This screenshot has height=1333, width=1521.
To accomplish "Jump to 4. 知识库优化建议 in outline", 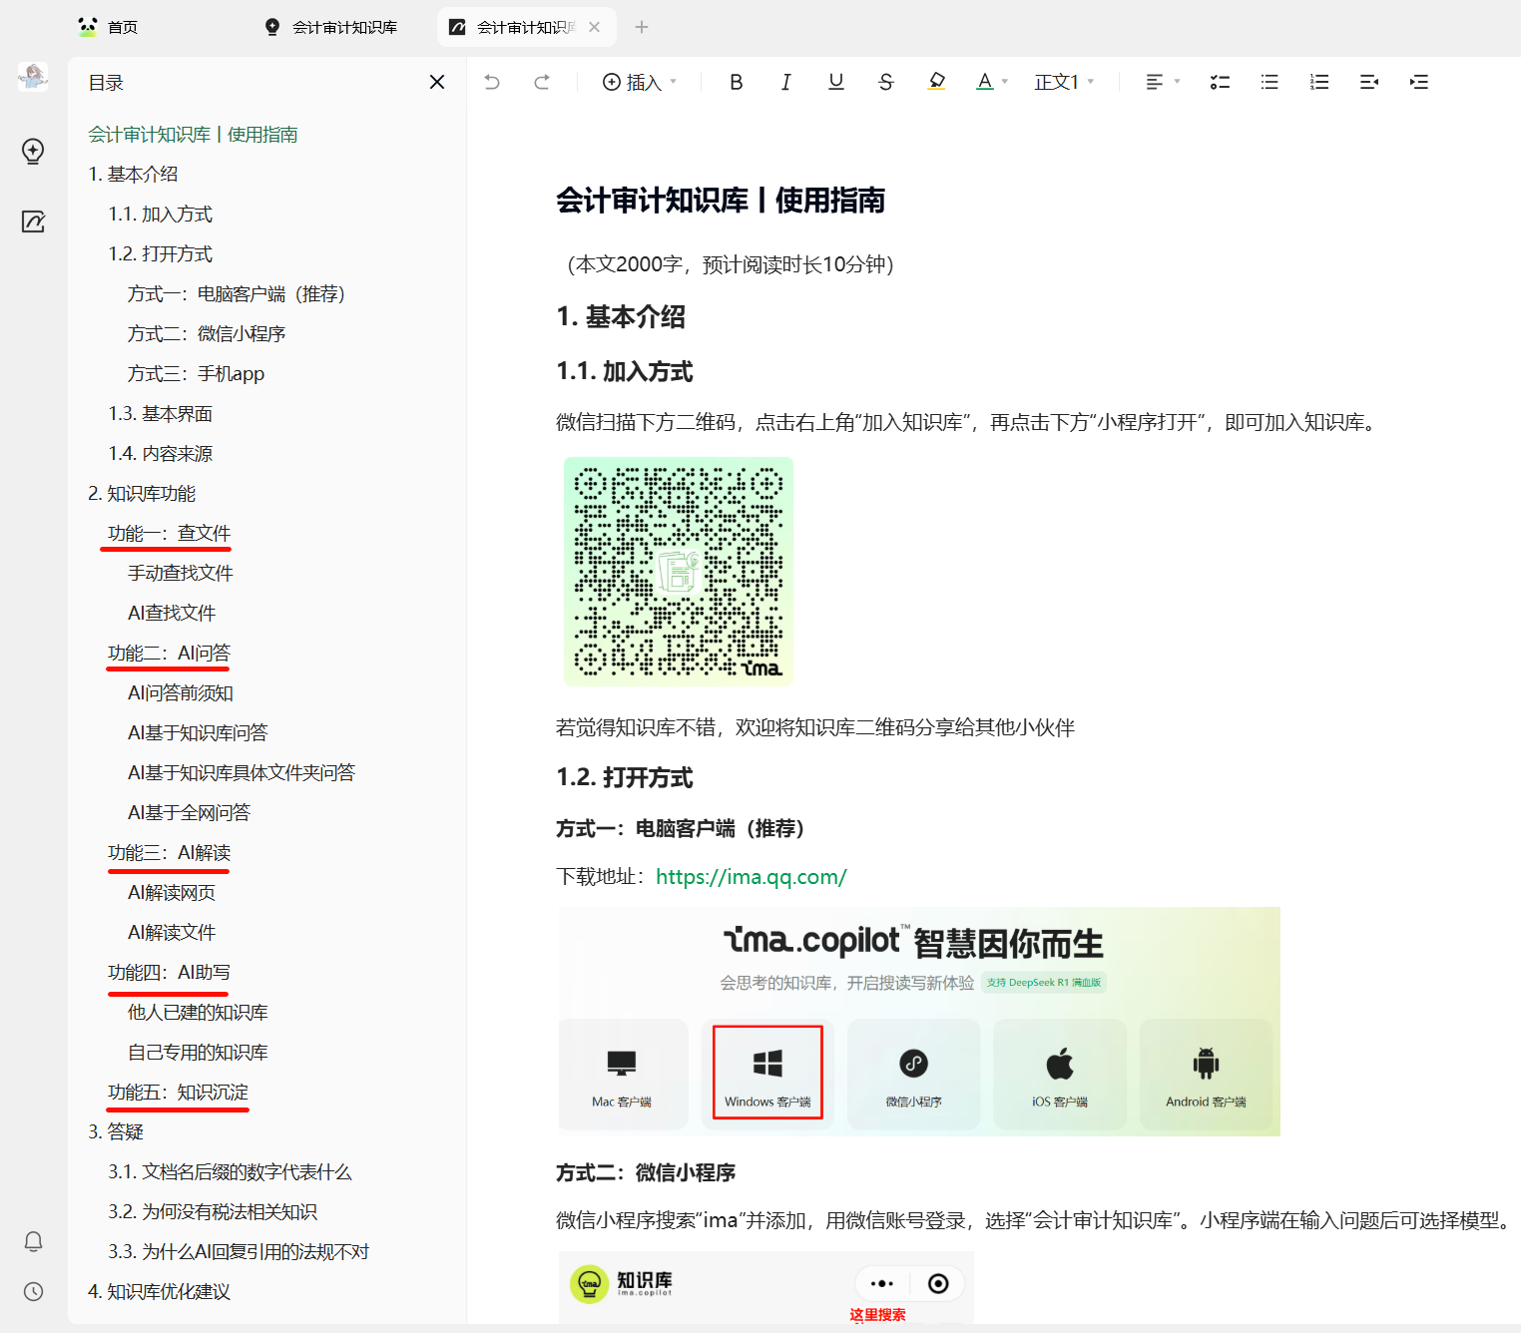I will [x=159, y=1292].
